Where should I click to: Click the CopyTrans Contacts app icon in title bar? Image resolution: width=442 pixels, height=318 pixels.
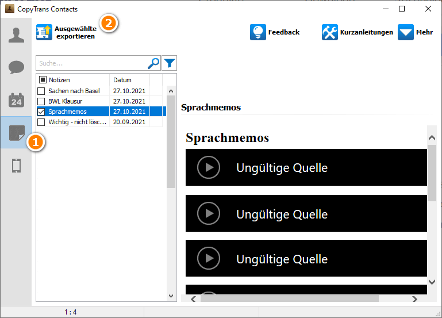click(x=10, y=9)
